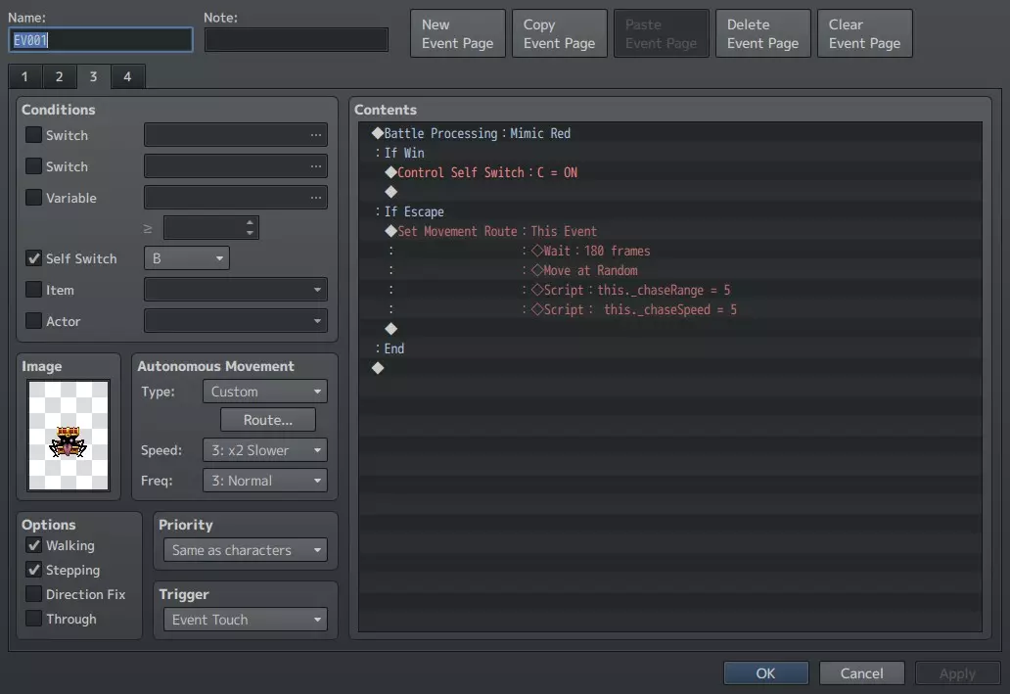Click the Mimic event image thumbnail
This screenshot has width=1010, height=694.
point(69,436)
